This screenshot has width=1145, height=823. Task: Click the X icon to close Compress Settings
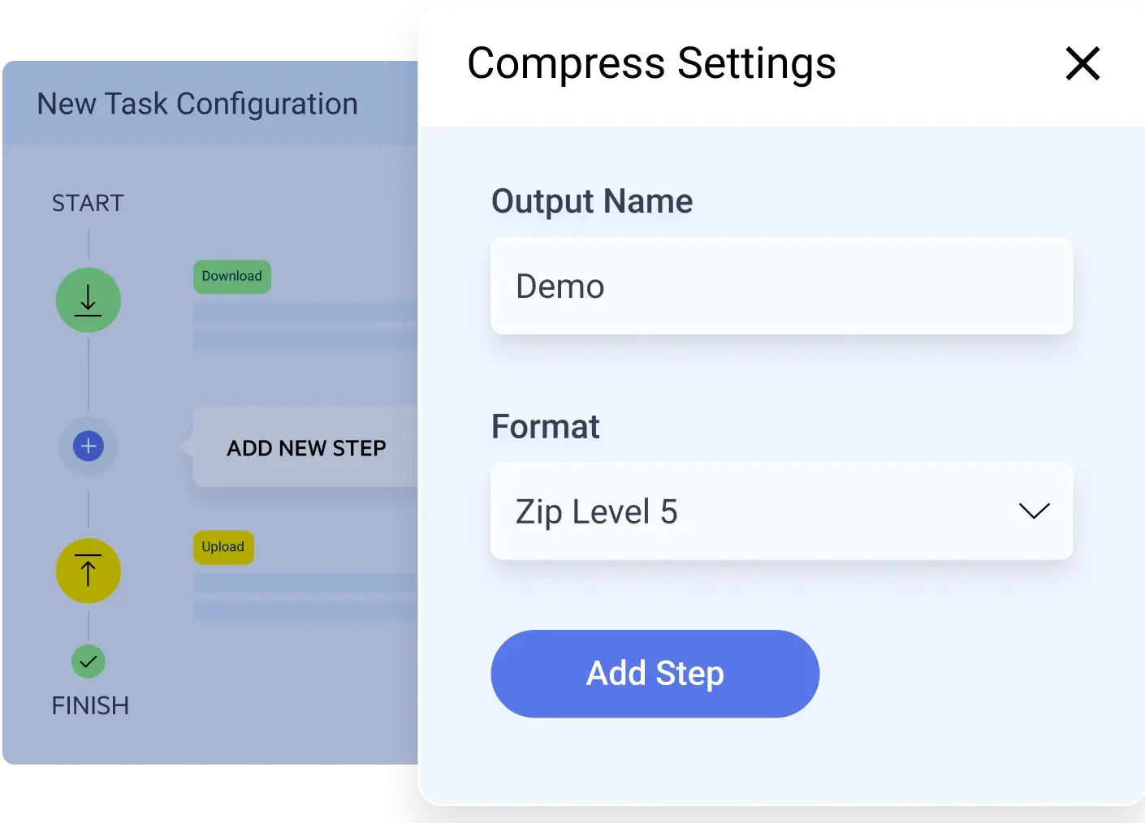click(1082, 63)
